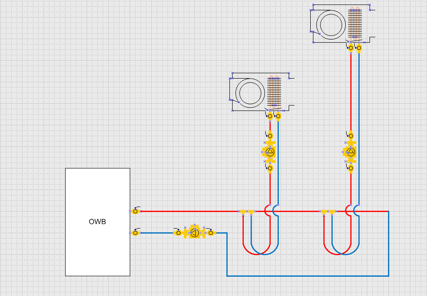Click the heating coil of the left unit
This screenshot has height=296, width=427.
tap(274, 92)
